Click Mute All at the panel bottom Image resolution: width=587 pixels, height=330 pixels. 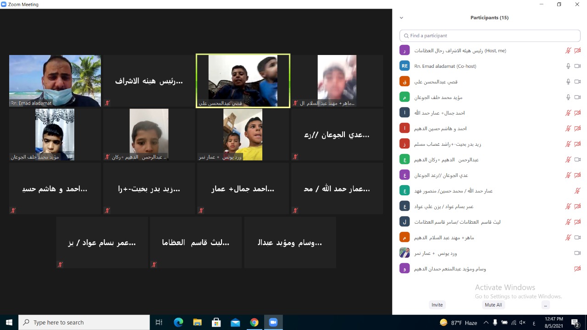tap(493, 305)
